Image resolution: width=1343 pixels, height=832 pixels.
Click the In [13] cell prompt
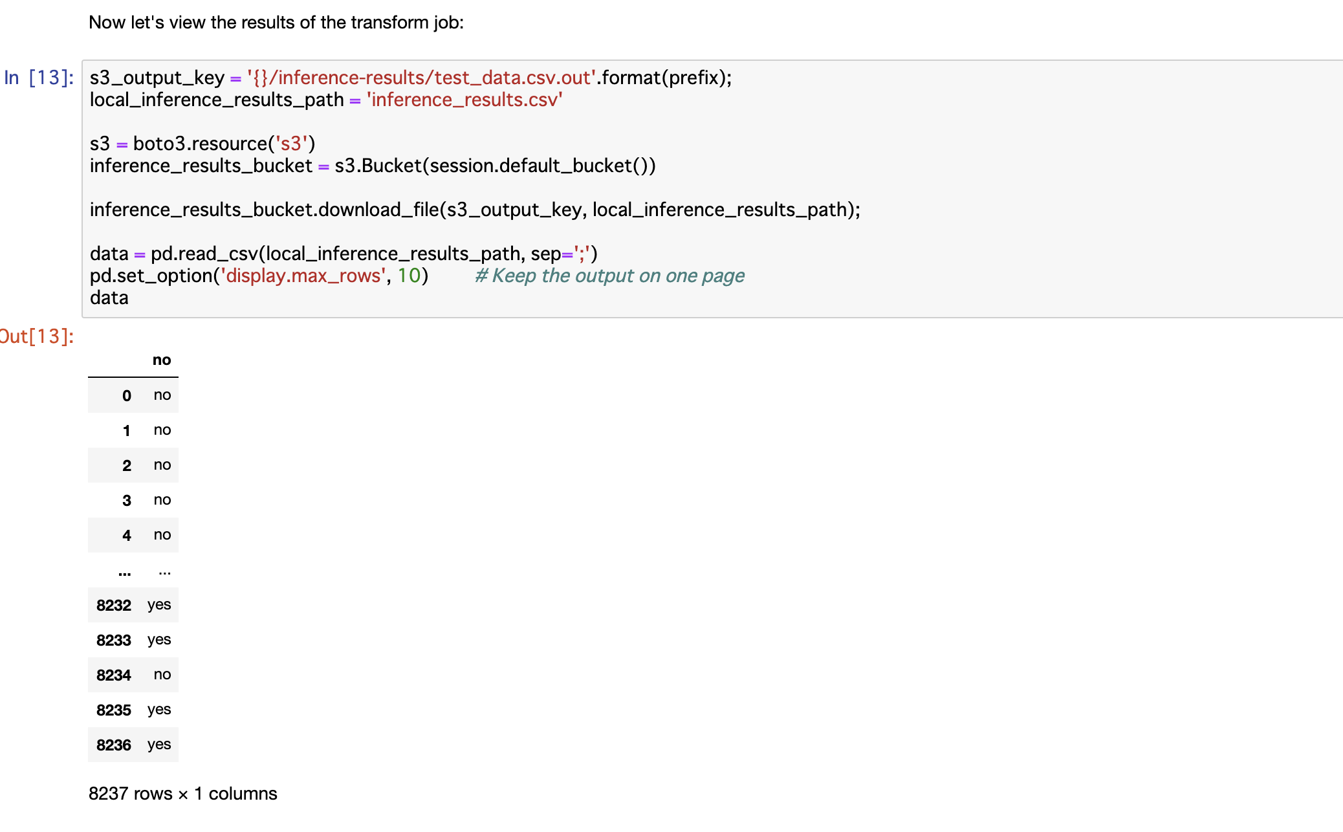(x=39, y=78)
